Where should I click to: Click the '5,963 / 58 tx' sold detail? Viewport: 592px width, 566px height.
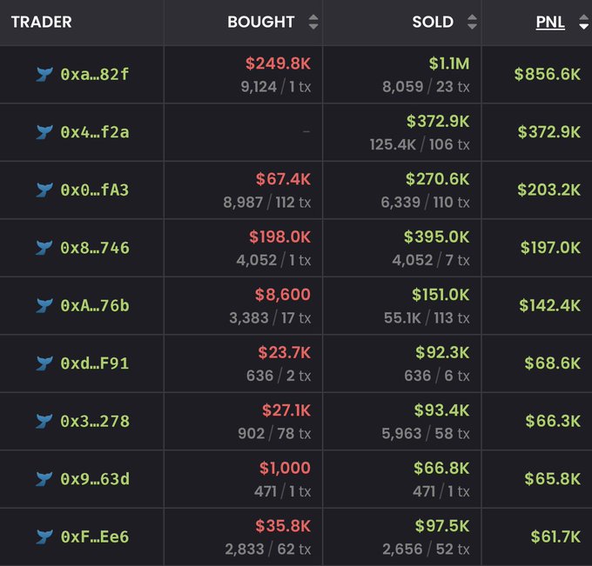pyautogui.click(x=426, y=434)
